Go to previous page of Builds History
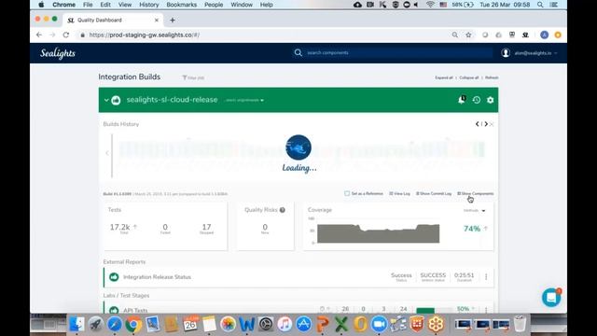Image resolution: width=597 pixels, height=336 pixels. pyautogui.click(x=478, y=124)
